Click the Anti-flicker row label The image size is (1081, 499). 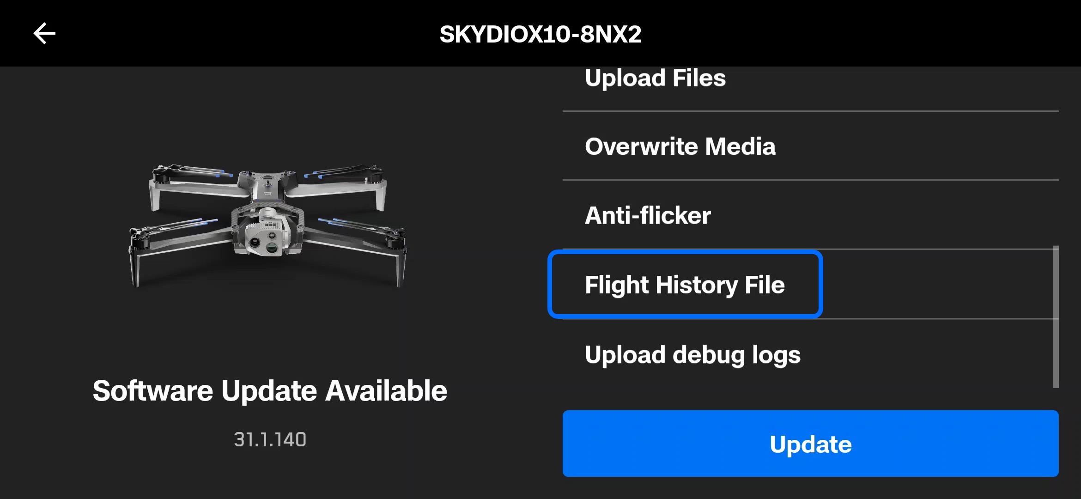click(648, 215)
